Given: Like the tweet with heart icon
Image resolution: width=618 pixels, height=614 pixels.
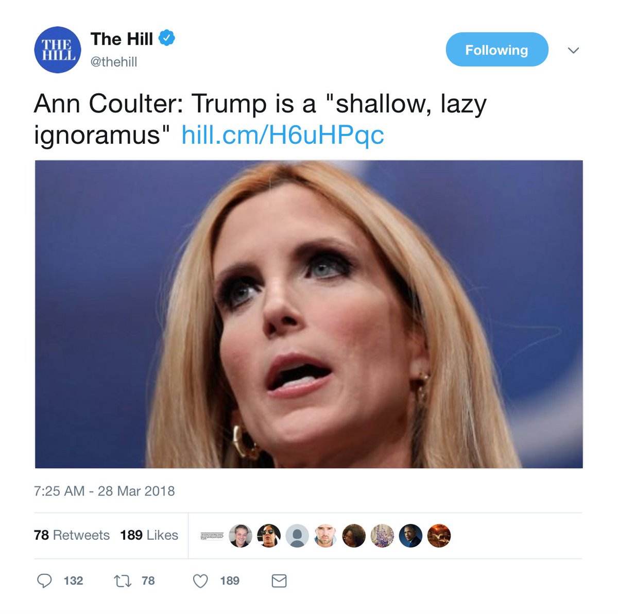Looking at the screenshot, I should pyautogui.click(x=200, y=581).
